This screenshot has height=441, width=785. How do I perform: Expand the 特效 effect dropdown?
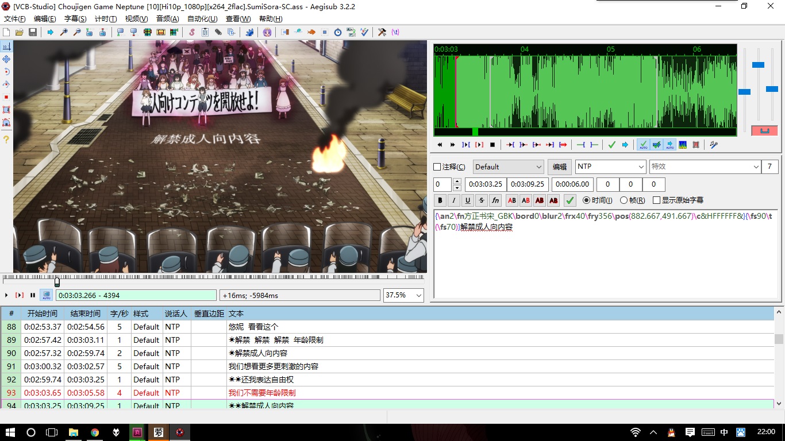[756, 167]
